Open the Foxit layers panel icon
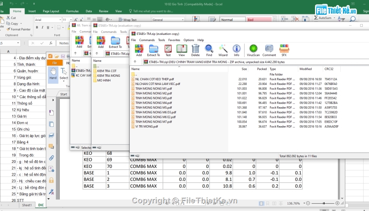The width and height of the screenshot is (369, 211). (x=52, y=135)
